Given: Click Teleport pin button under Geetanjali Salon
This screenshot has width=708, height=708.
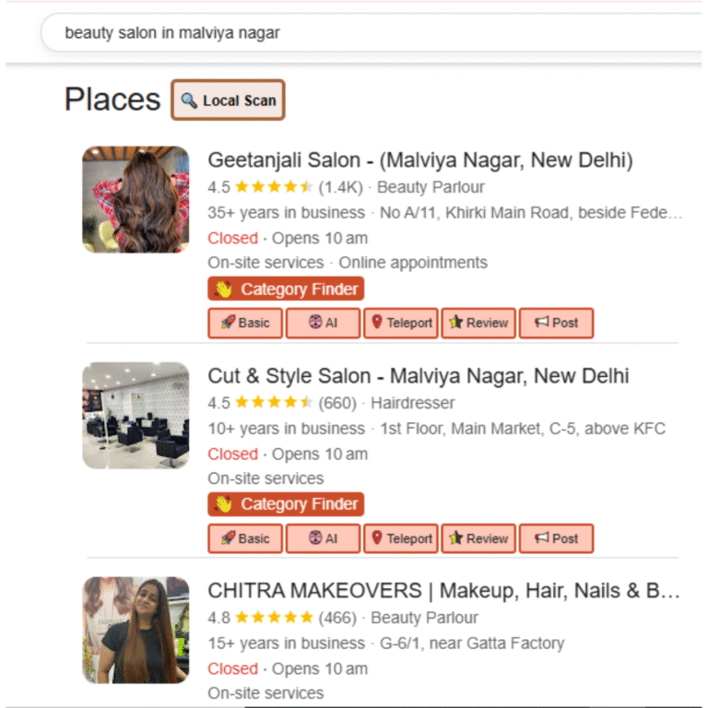Looking at the screenshot, I should [400, 323].
